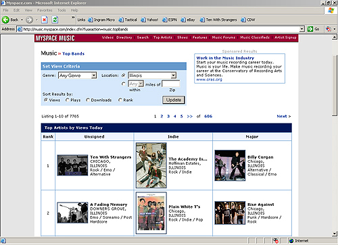Open the ESPN links bar shortcut

click(x=170, y=20)
